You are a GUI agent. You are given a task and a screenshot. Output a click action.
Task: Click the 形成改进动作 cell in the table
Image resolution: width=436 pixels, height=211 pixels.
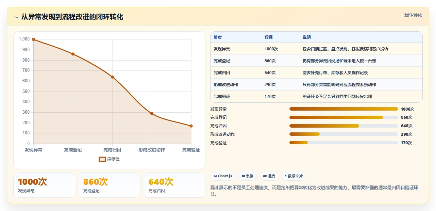tap(226, 85)
